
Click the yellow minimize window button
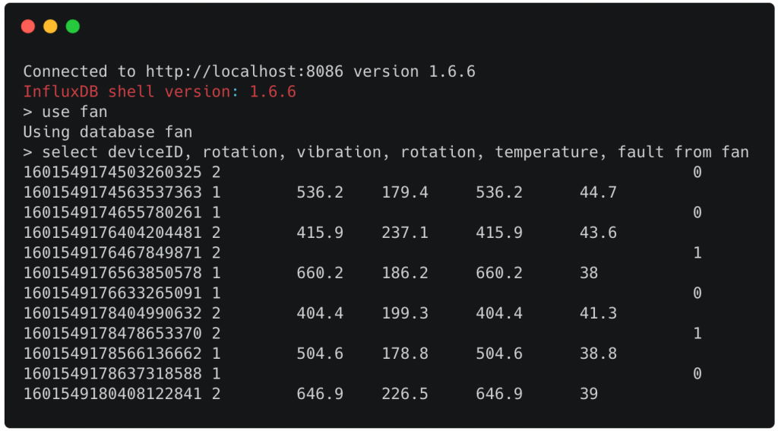pyautogui.click(x=50, y=27)
